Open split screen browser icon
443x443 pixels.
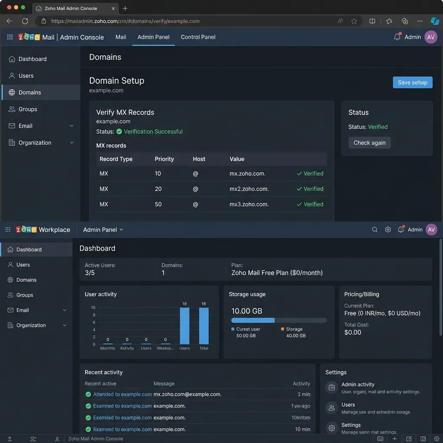[372, 21]
